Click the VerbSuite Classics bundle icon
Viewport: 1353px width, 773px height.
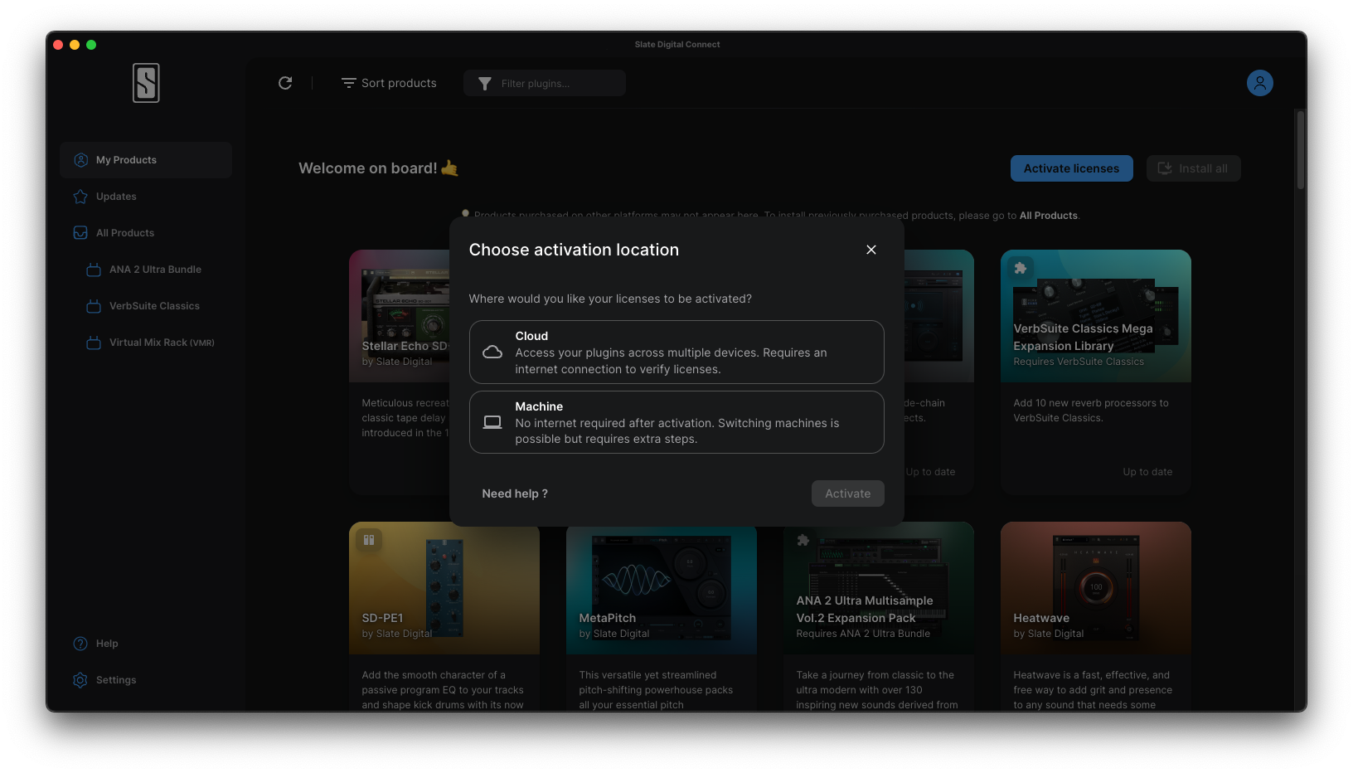[94, 306]
